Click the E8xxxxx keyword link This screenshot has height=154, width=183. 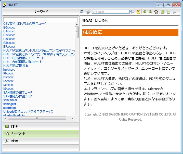(9, 43)
